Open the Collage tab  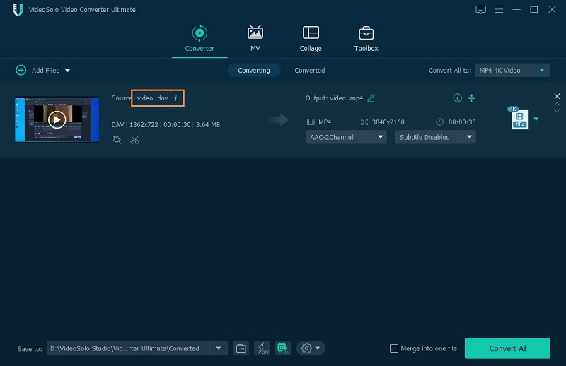click(311, 38)
